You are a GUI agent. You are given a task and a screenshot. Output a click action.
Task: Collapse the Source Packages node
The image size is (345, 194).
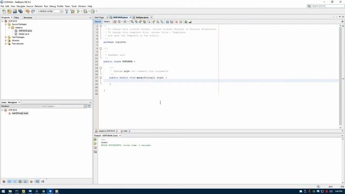point(6,24)
